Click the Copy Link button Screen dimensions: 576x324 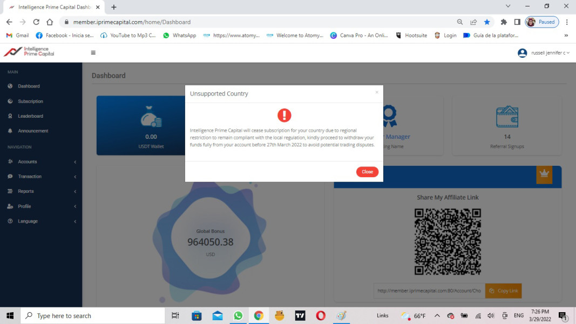point(503,291)
